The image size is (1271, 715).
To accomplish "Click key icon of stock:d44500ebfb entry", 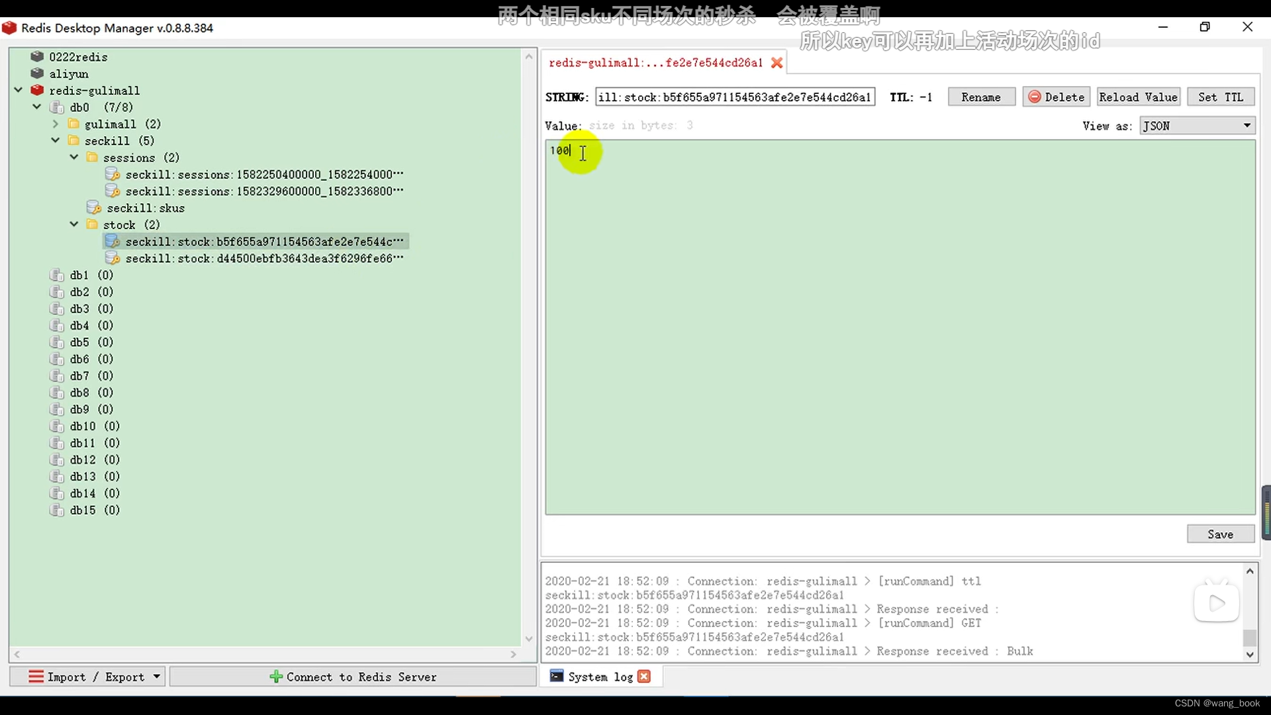I will click(113, 258).
